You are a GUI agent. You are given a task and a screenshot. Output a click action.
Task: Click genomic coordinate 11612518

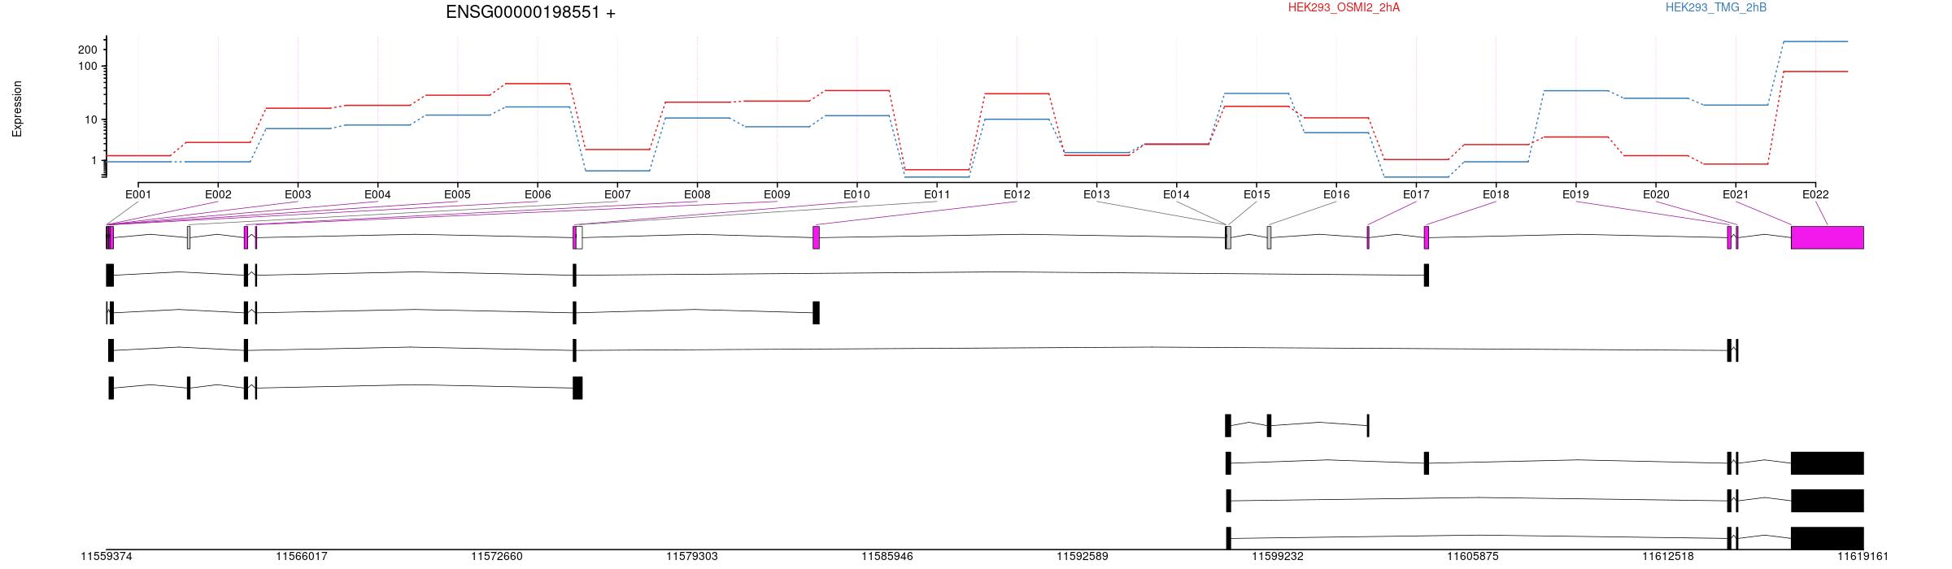point(1668,557)
